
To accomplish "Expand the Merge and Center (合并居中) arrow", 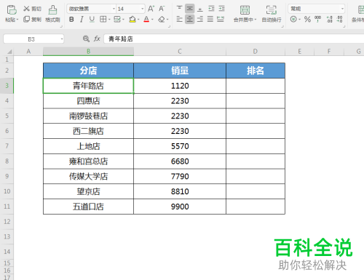I will (x=256, y=20).
